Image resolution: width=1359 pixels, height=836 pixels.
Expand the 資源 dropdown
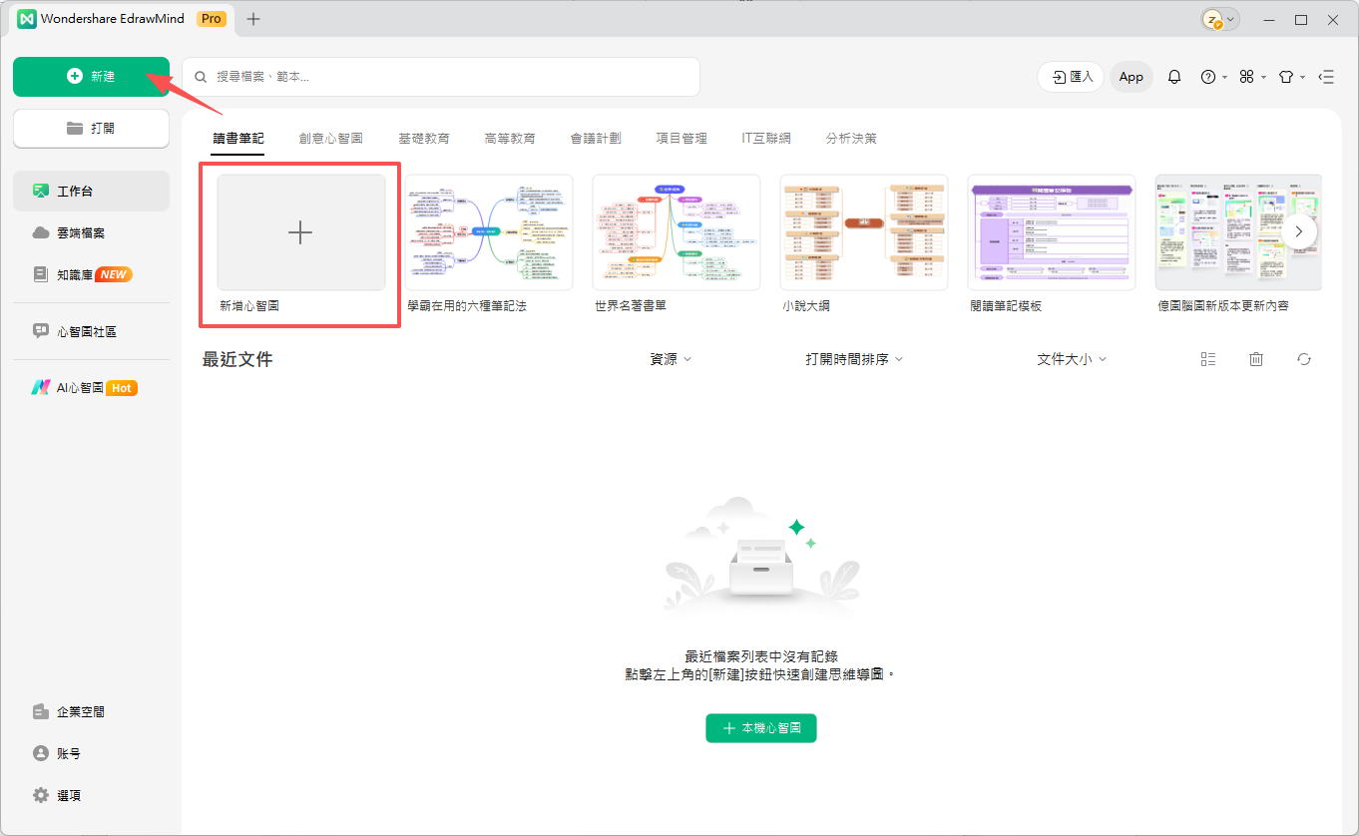pos(671,359)
